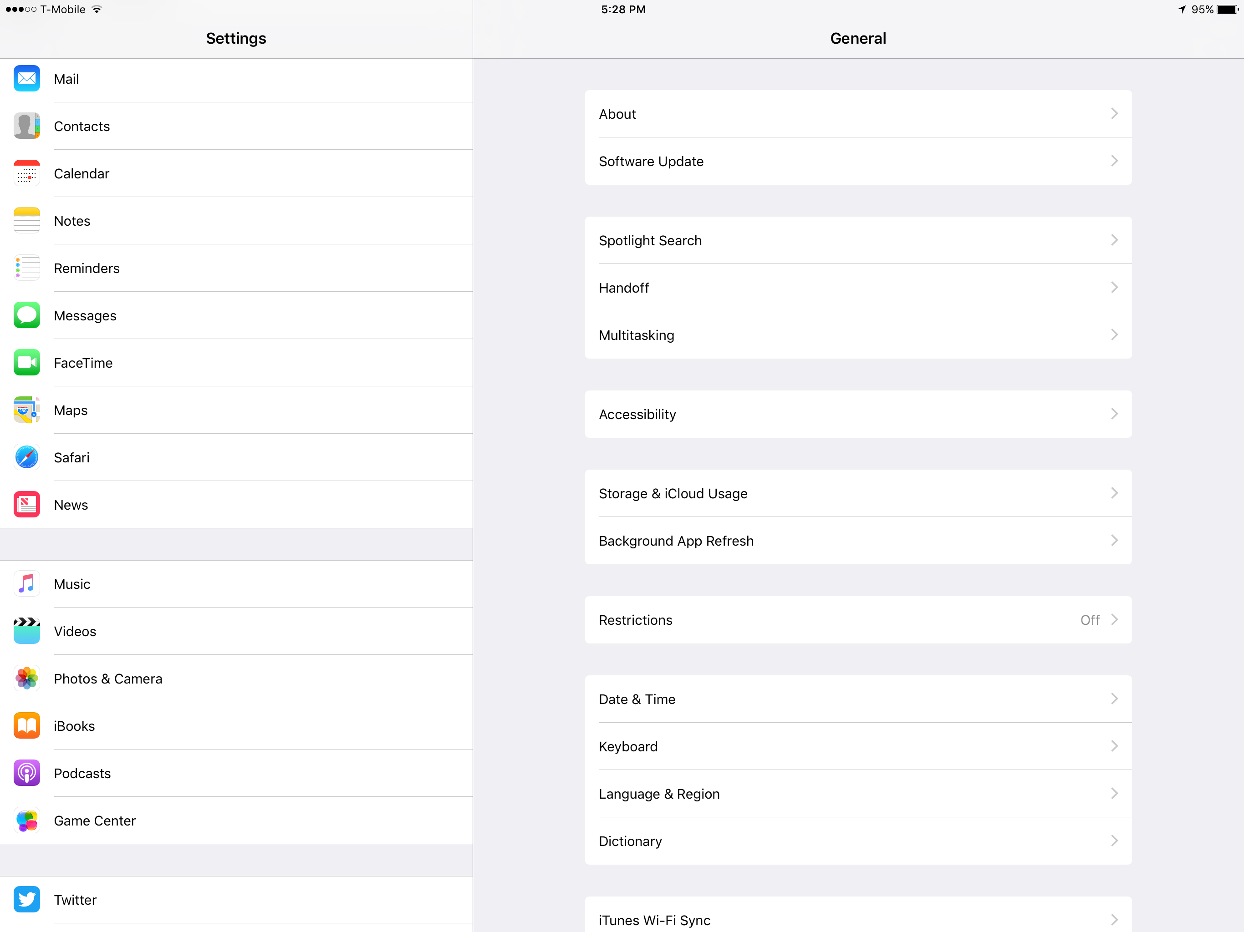Tap the purple Podcasts icon
Screen dimensions: 1244x932
tap(26, 773)
